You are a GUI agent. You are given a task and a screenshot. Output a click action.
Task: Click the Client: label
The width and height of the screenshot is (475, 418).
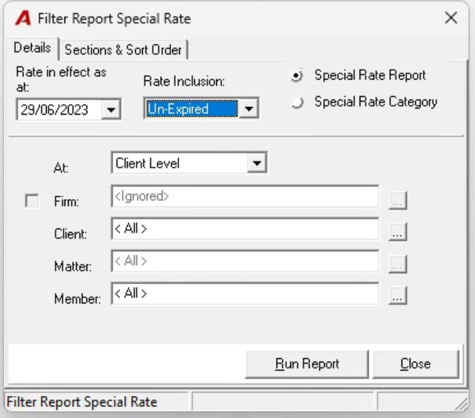(x=71, y=234)
